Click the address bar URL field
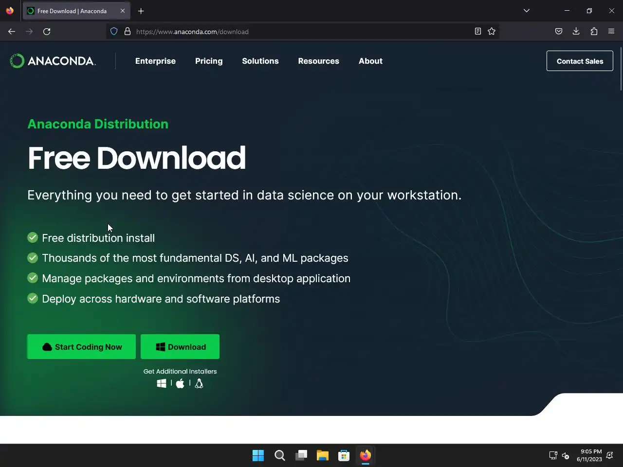 tap(302, 32)
